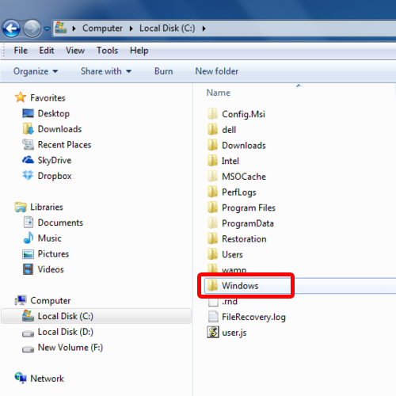Select the user.js script file icon
This screenshot has width=396, height=396.
click(x=213, y=332)
